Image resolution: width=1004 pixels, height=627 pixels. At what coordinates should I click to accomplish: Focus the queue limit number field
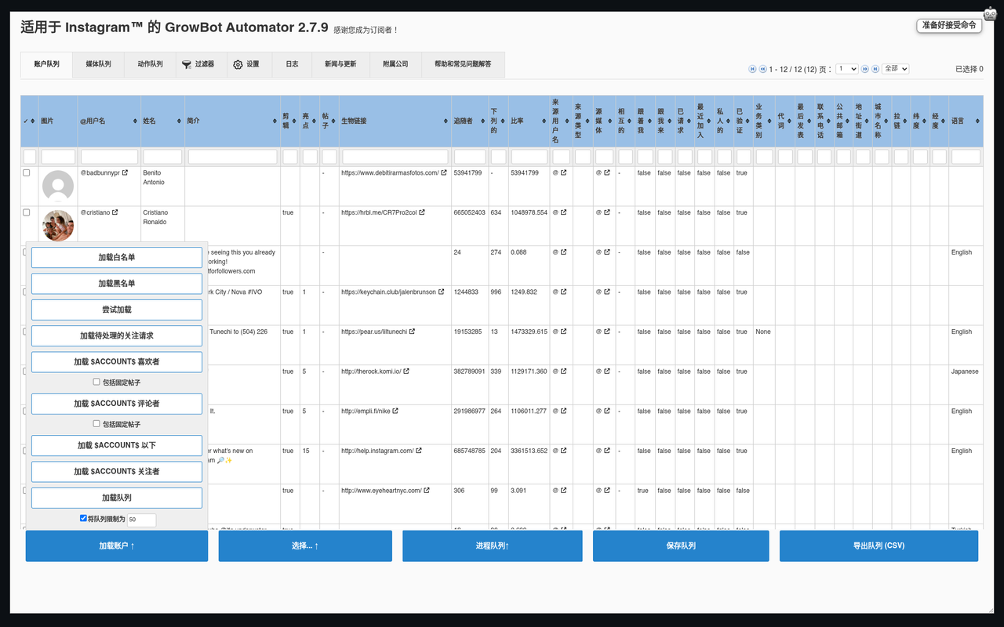click(141, 520)
